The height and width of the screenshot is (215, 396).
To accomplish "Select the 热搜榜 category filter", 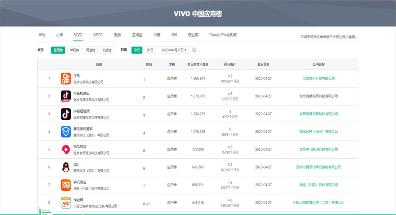I will coord(107,50).
